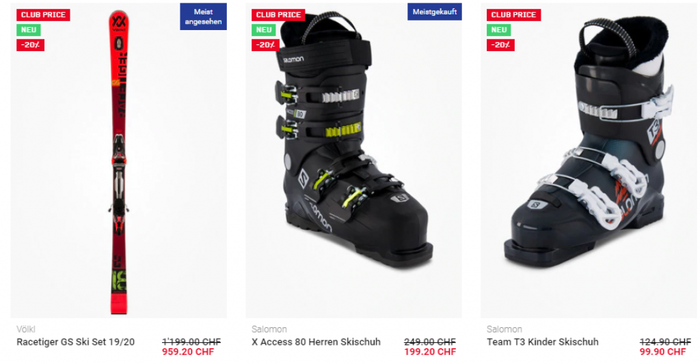Open X Access 80 Herren Skischuh link
Image resolution: width=700 pixels, height=364 pixels.
pos(316,342)
